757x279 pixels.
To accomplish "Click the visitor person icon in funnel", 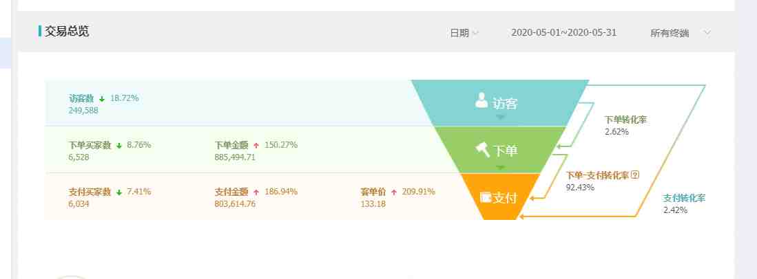I will 481,101.
